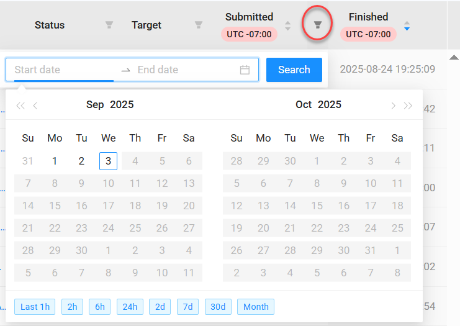Select the Last 1h preset range

point(35,307)
